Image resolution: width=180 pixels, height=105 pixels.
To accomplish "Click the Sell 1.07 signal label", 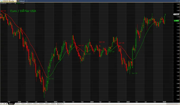I will [x=81, y=46].
